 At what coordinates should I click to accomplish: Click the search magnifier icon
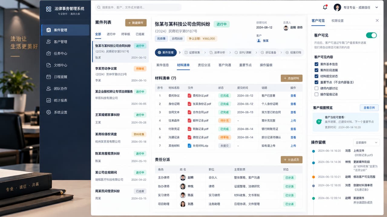(x=99, y=7)
